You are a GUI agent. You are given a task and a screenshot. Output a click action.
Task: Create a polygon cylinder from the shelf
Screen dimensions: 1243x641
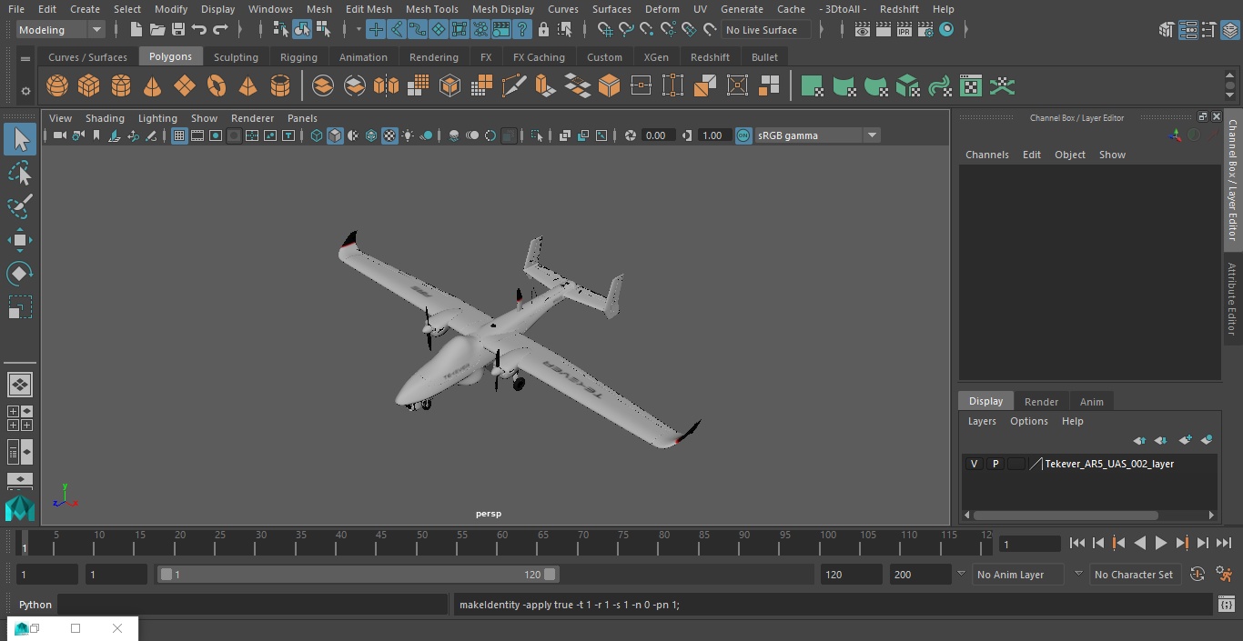(x=121, y=86)
